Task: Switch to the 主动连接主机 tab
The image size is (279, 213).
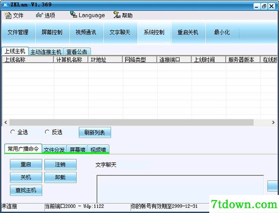Action: [x=46, y=52]
